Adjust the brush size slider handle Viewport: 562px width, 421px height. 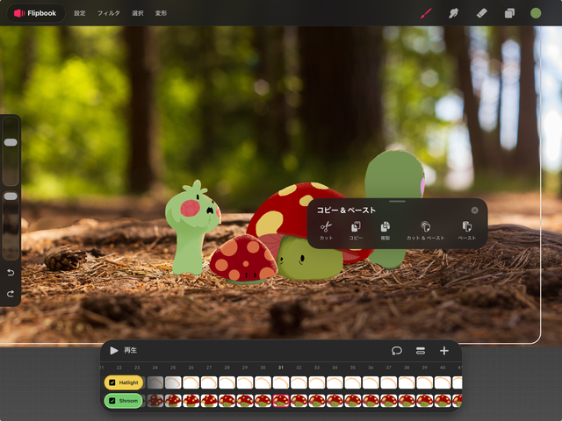(11, 142)
